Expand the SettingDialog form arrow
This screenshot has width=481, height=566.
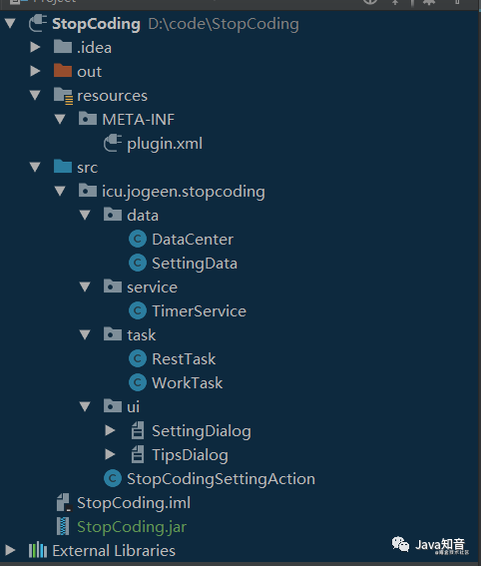click(110, 430)
